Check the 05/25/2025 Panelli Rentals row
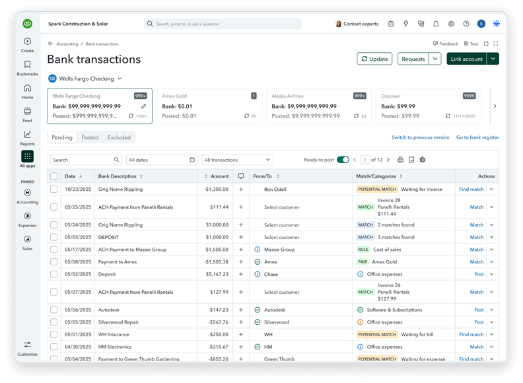The width and height of the screenshot is (523, 383). [53, 207]
